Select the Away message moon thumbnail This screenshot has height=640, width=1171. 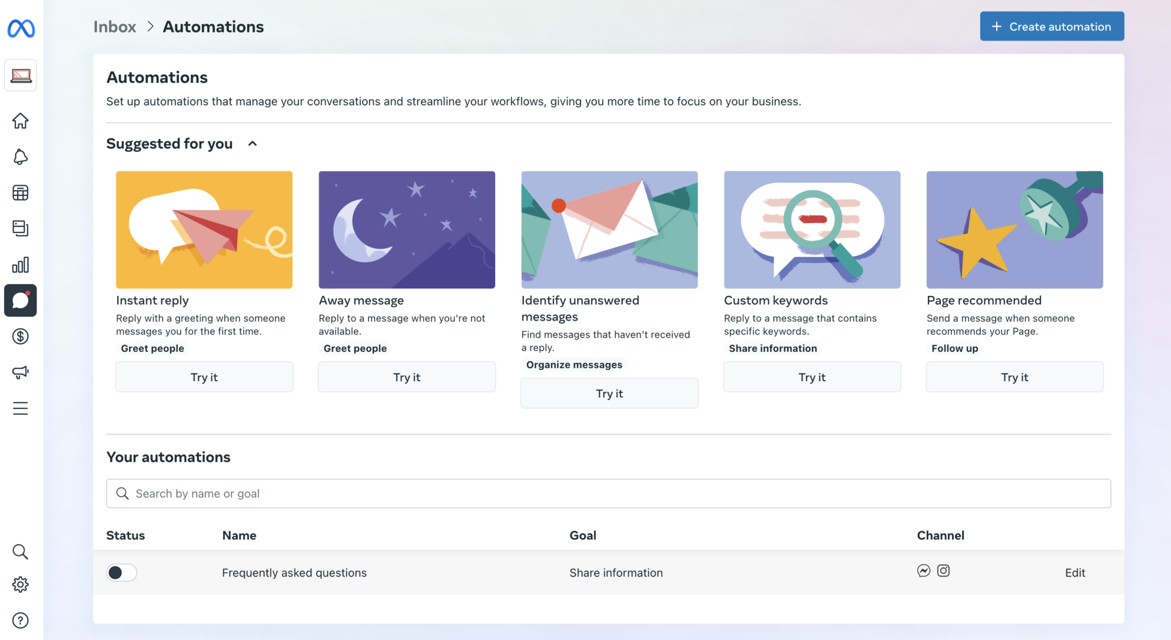407,230
